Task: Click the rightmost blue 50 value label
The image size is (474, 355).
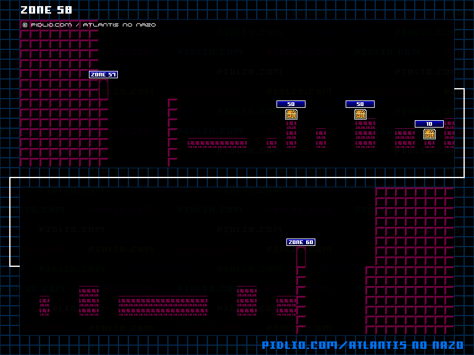Action: 360,104
